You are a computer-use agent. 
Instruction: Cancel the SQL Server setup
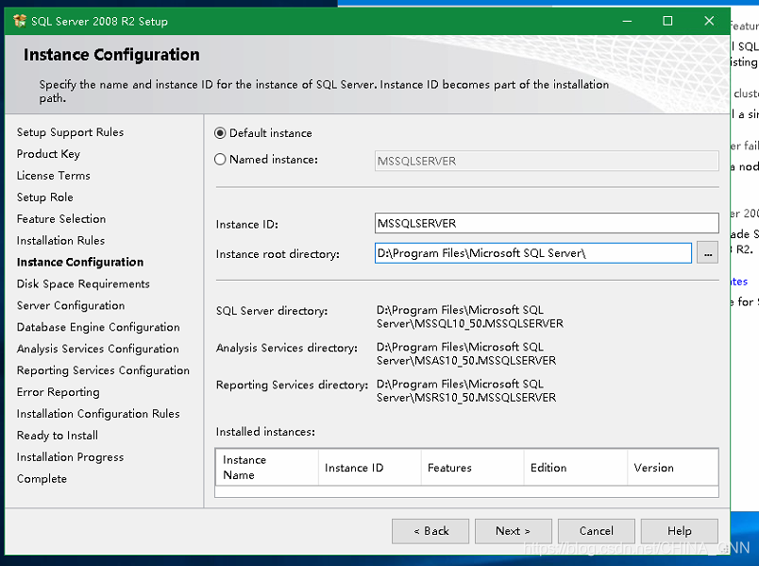[x=597, y=531]
